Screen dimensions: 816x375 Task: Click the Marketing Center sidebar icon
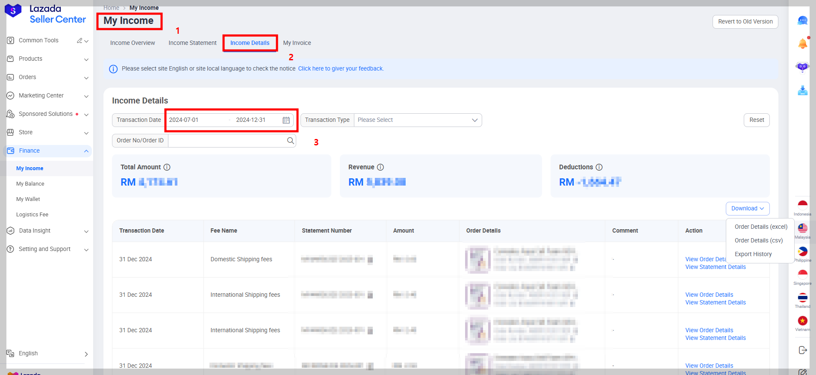(11, 95)
